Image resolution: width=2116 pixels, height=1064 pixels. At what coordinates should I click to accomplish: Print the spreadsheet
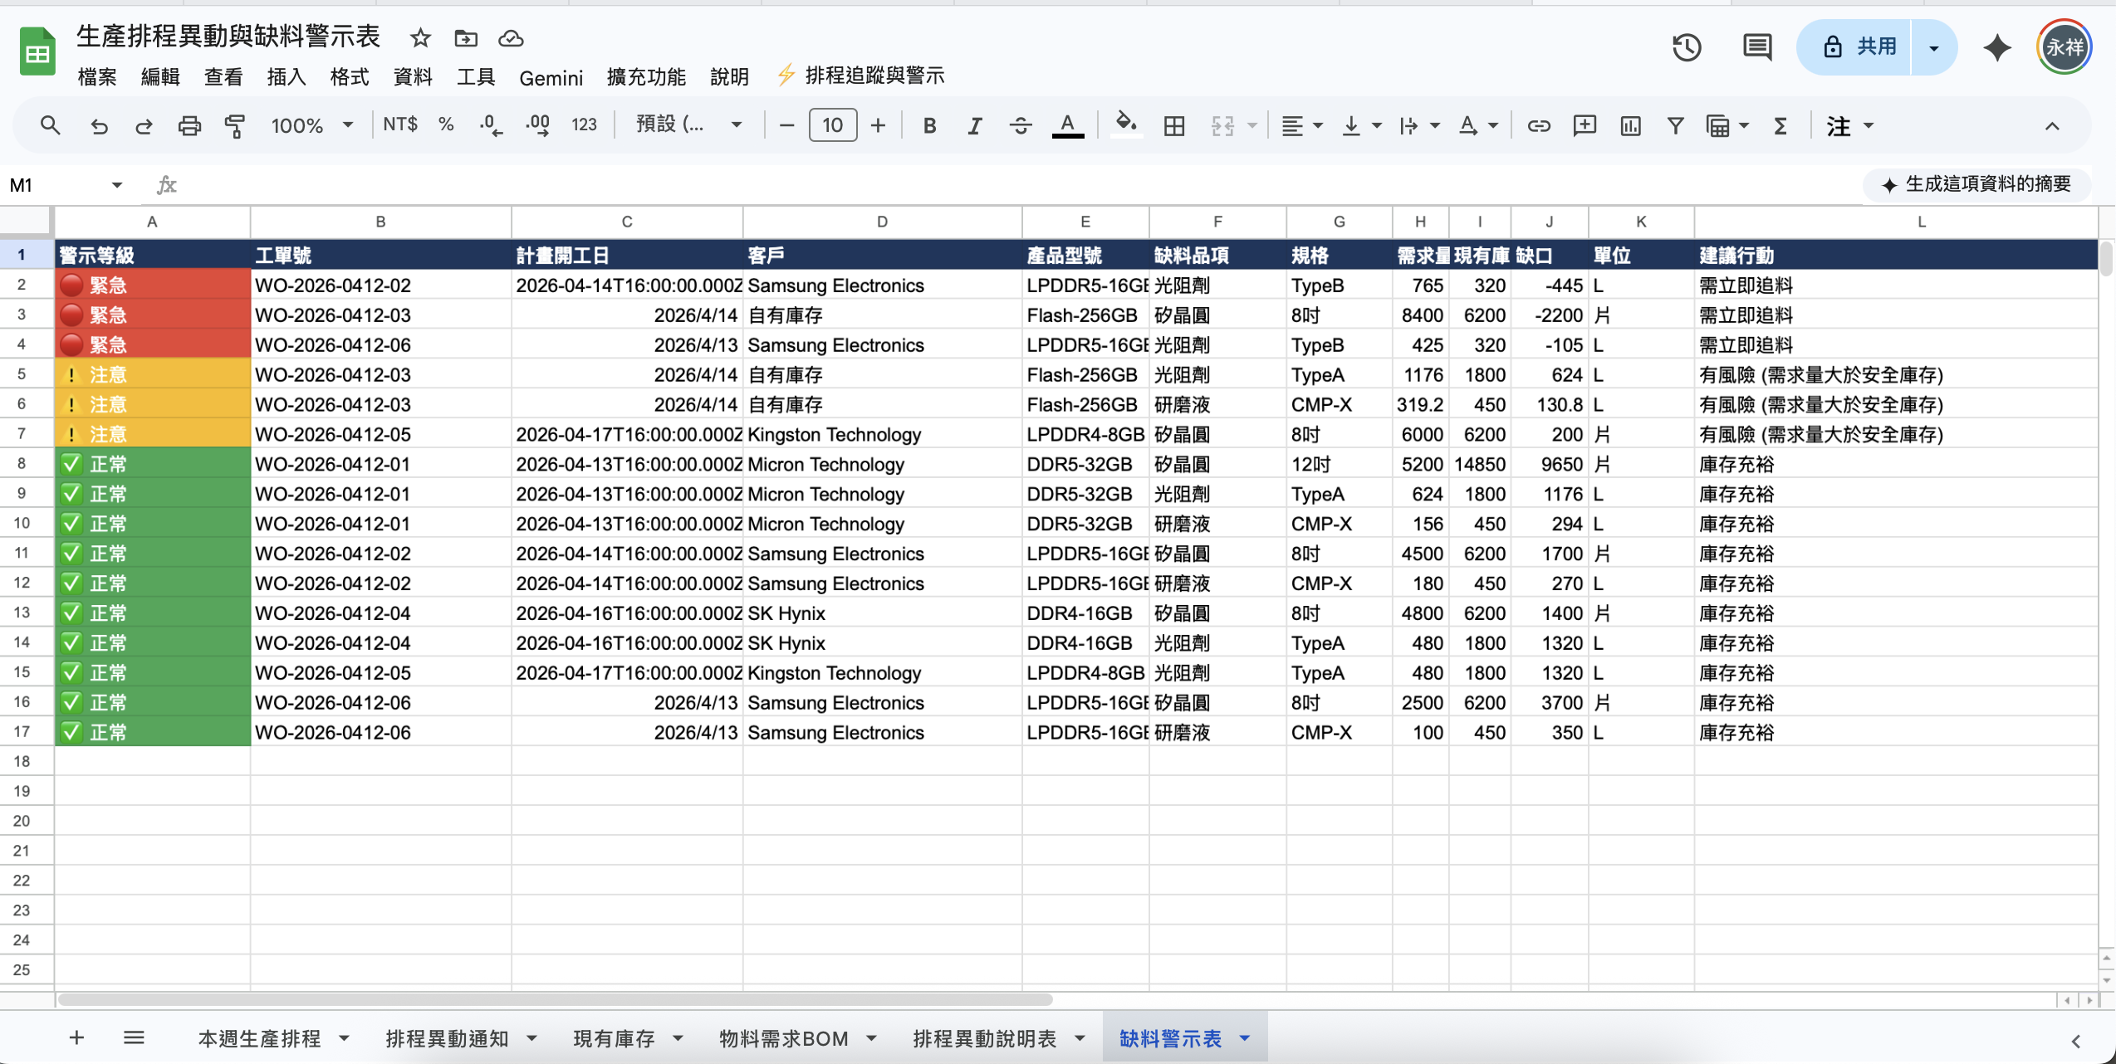[189, 125]
